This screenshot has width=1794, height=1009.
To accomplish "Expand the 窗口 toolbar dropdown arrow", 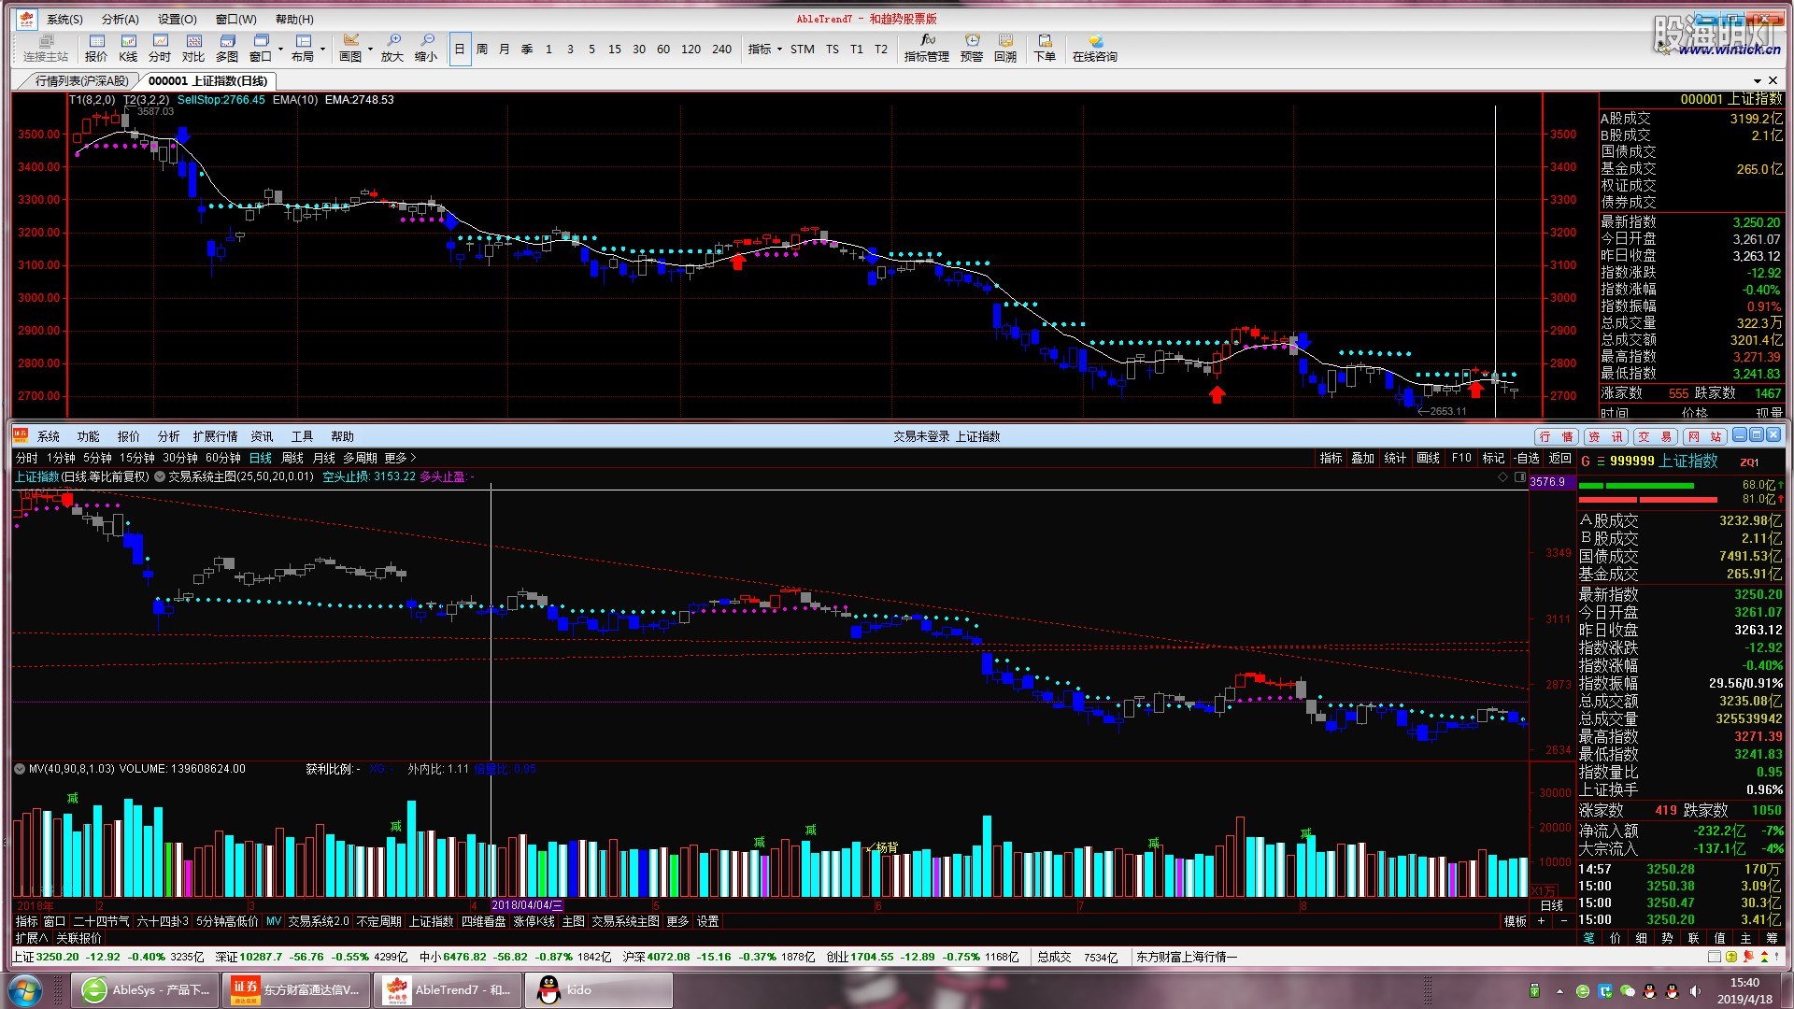I will (280, 49).
